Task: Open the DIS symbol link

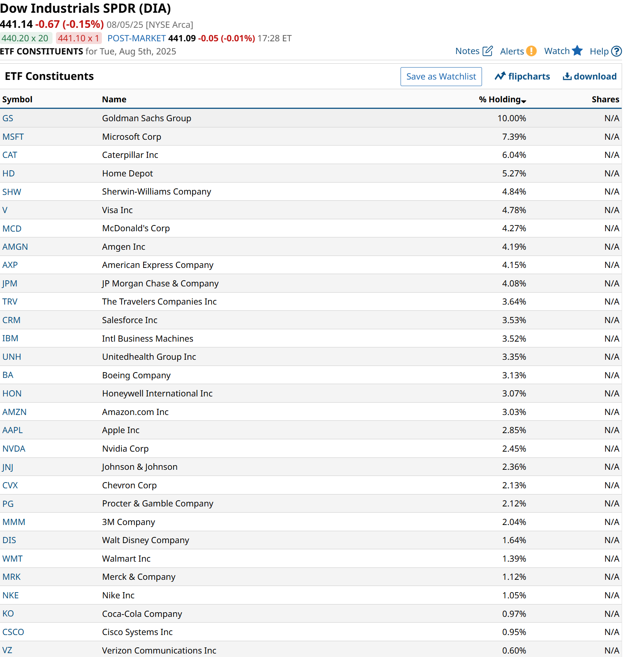Action: tap(9, 540)
